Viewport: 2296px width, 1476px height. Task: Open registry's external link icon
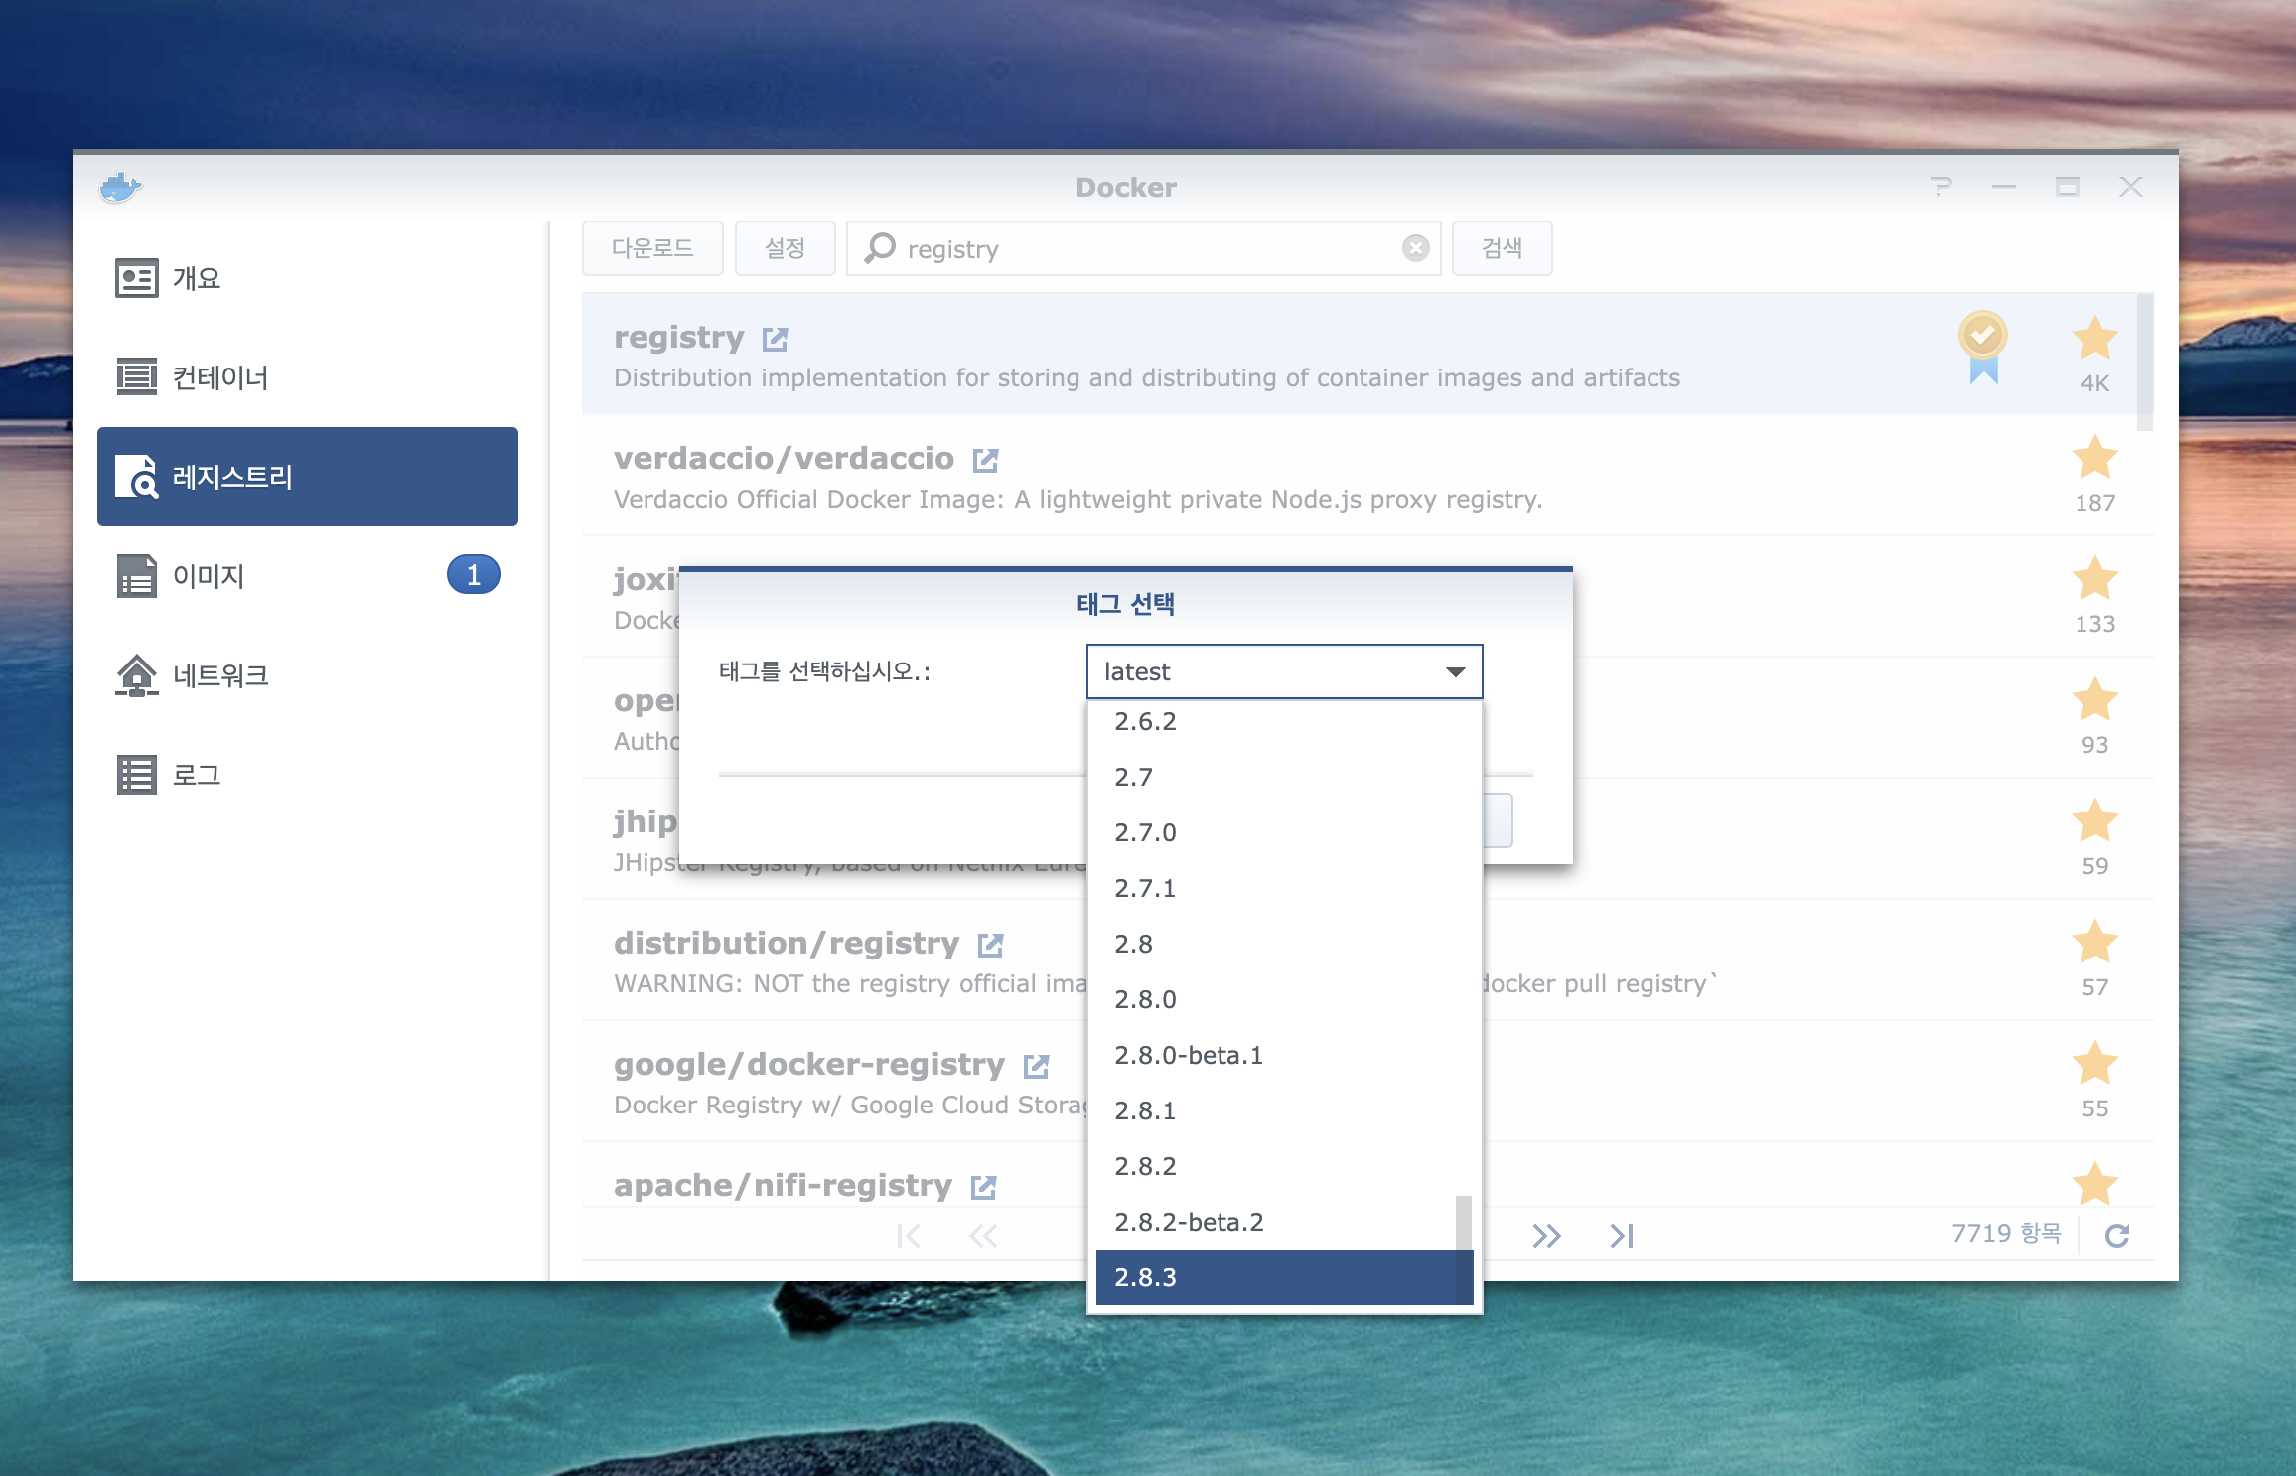click(775, 340)
